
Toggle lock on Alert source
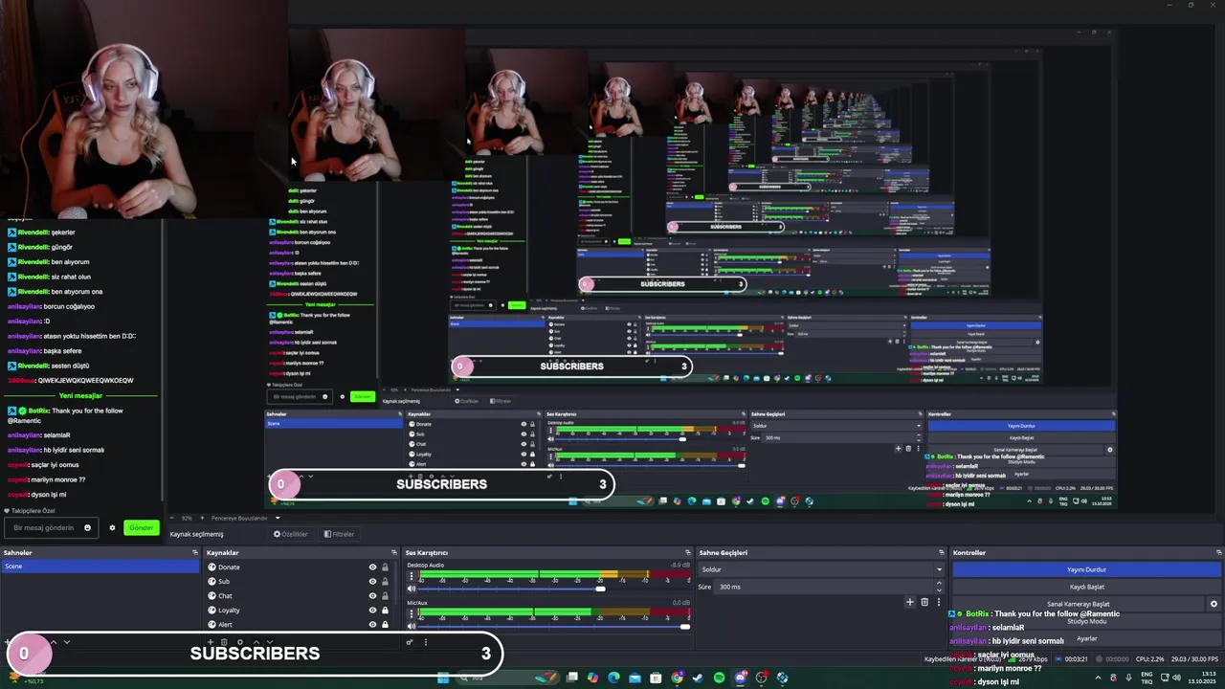pyautogui.click(x=385, y=624)
